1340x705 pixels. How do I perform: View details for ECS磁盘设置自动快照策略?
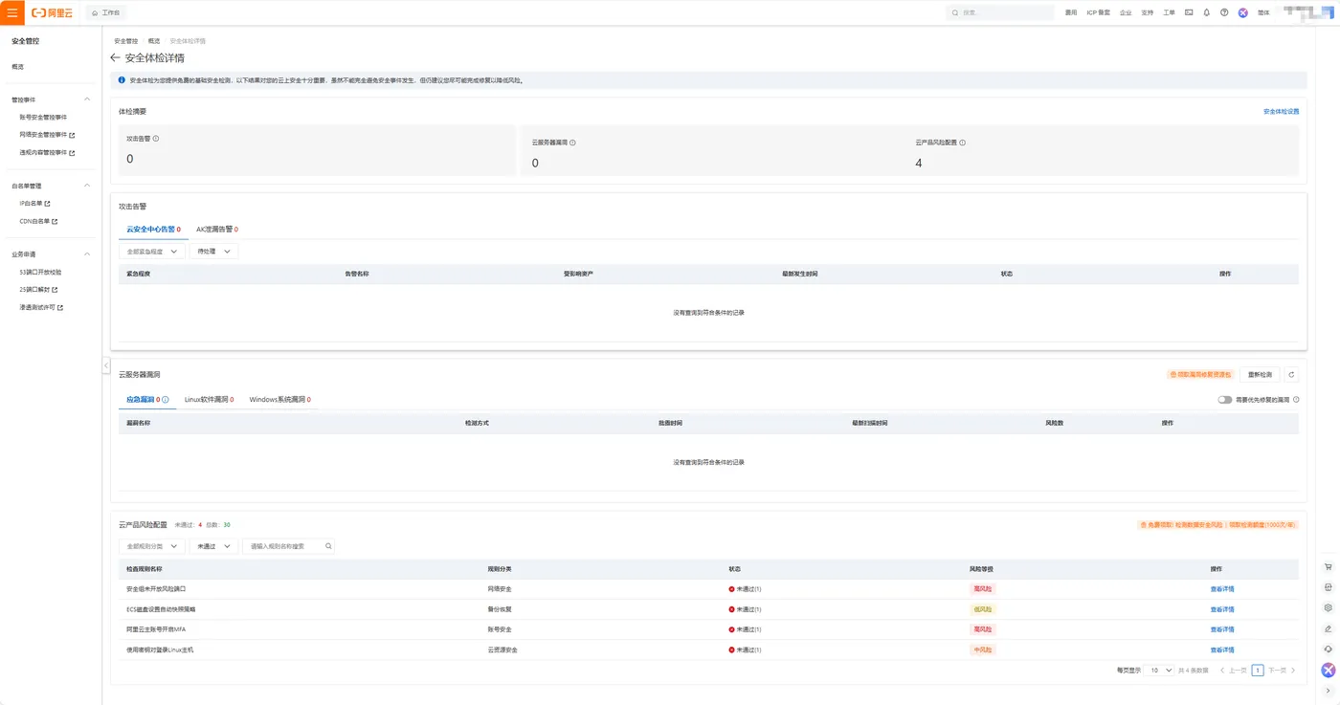(1222, 609)
